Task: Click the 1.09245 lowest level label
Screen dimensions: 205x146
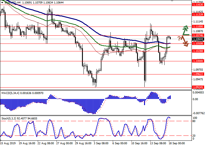Action: click(198, 87)
